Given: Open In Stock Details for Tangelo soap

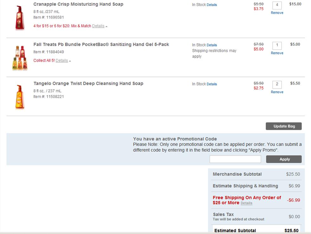Looking at the screenshot, I should coord(212,84).
